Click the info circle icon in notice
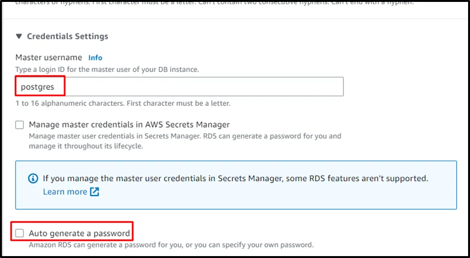The image size is (470, 258). pyautogui.click(x=33, y=179)
